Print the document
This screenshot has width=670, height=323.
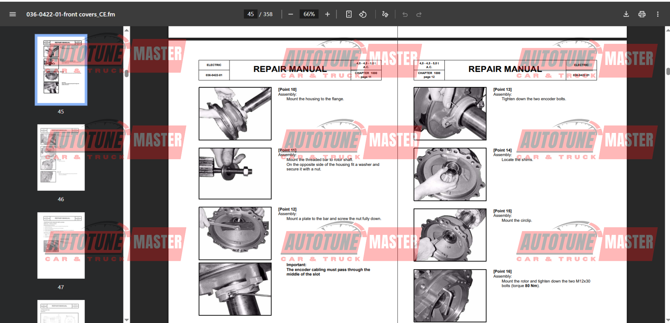pyautogui.click(x=642, y=14)
